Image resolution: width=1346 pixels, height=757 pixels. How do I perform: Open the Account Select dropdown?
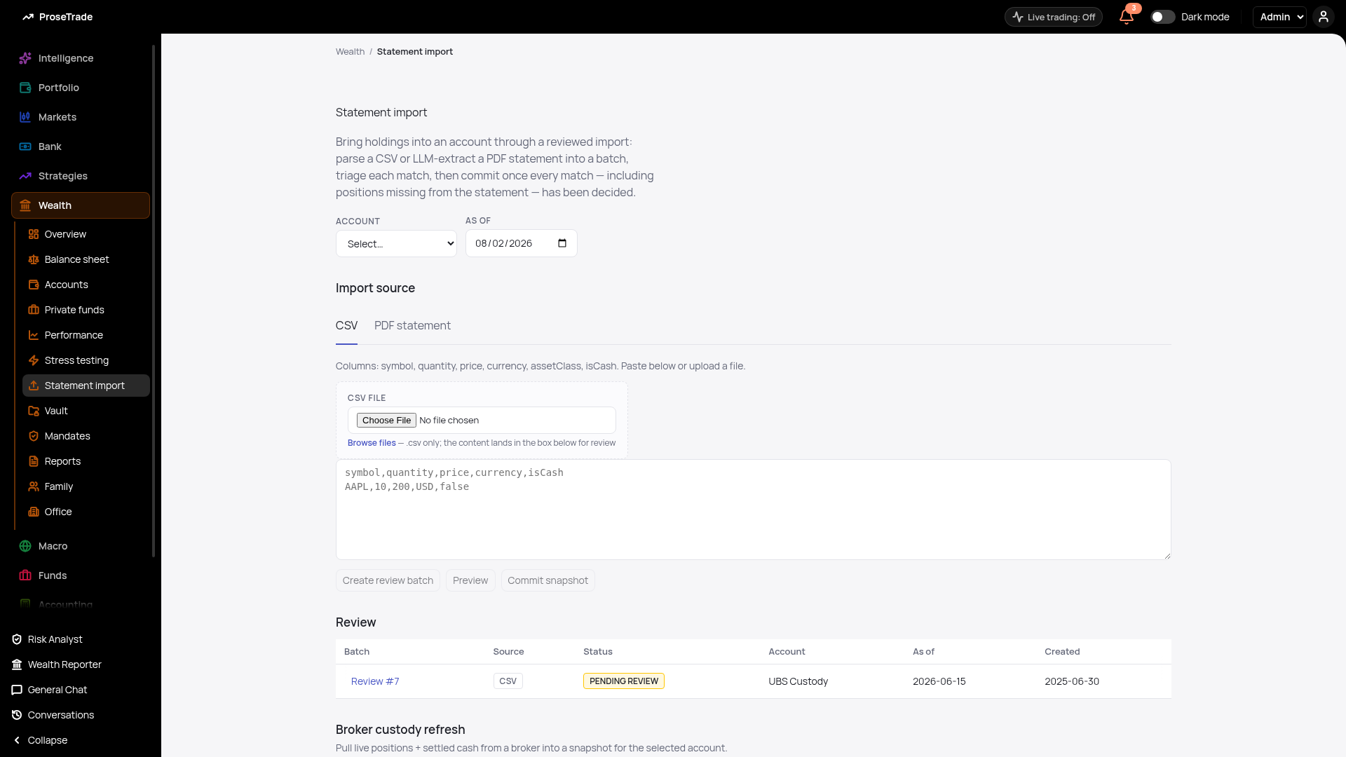tap(396, 243)
